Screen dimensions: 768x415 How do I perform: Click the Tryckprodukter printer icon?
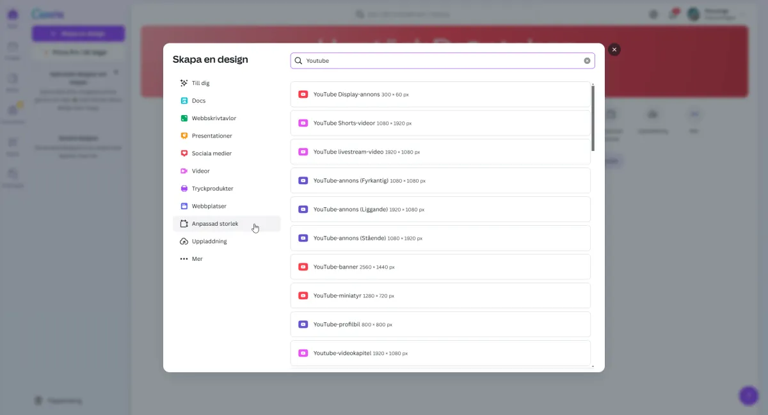184,189
